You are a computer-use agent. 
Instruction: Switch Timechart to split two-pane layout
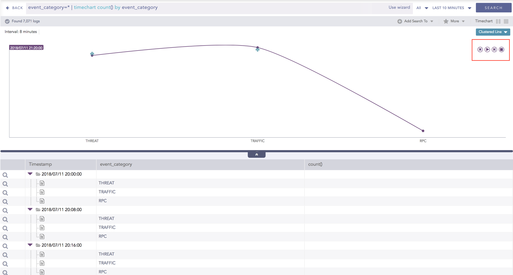[498, 21]
